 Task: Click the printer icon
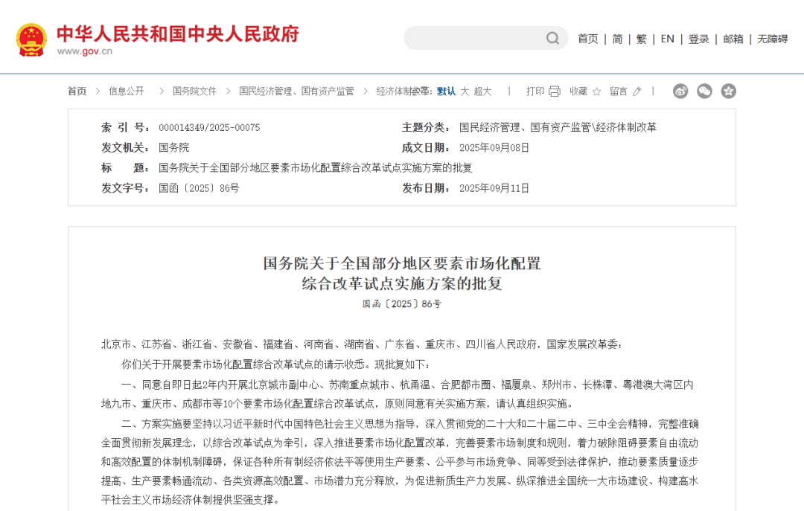tap(555, 91)
